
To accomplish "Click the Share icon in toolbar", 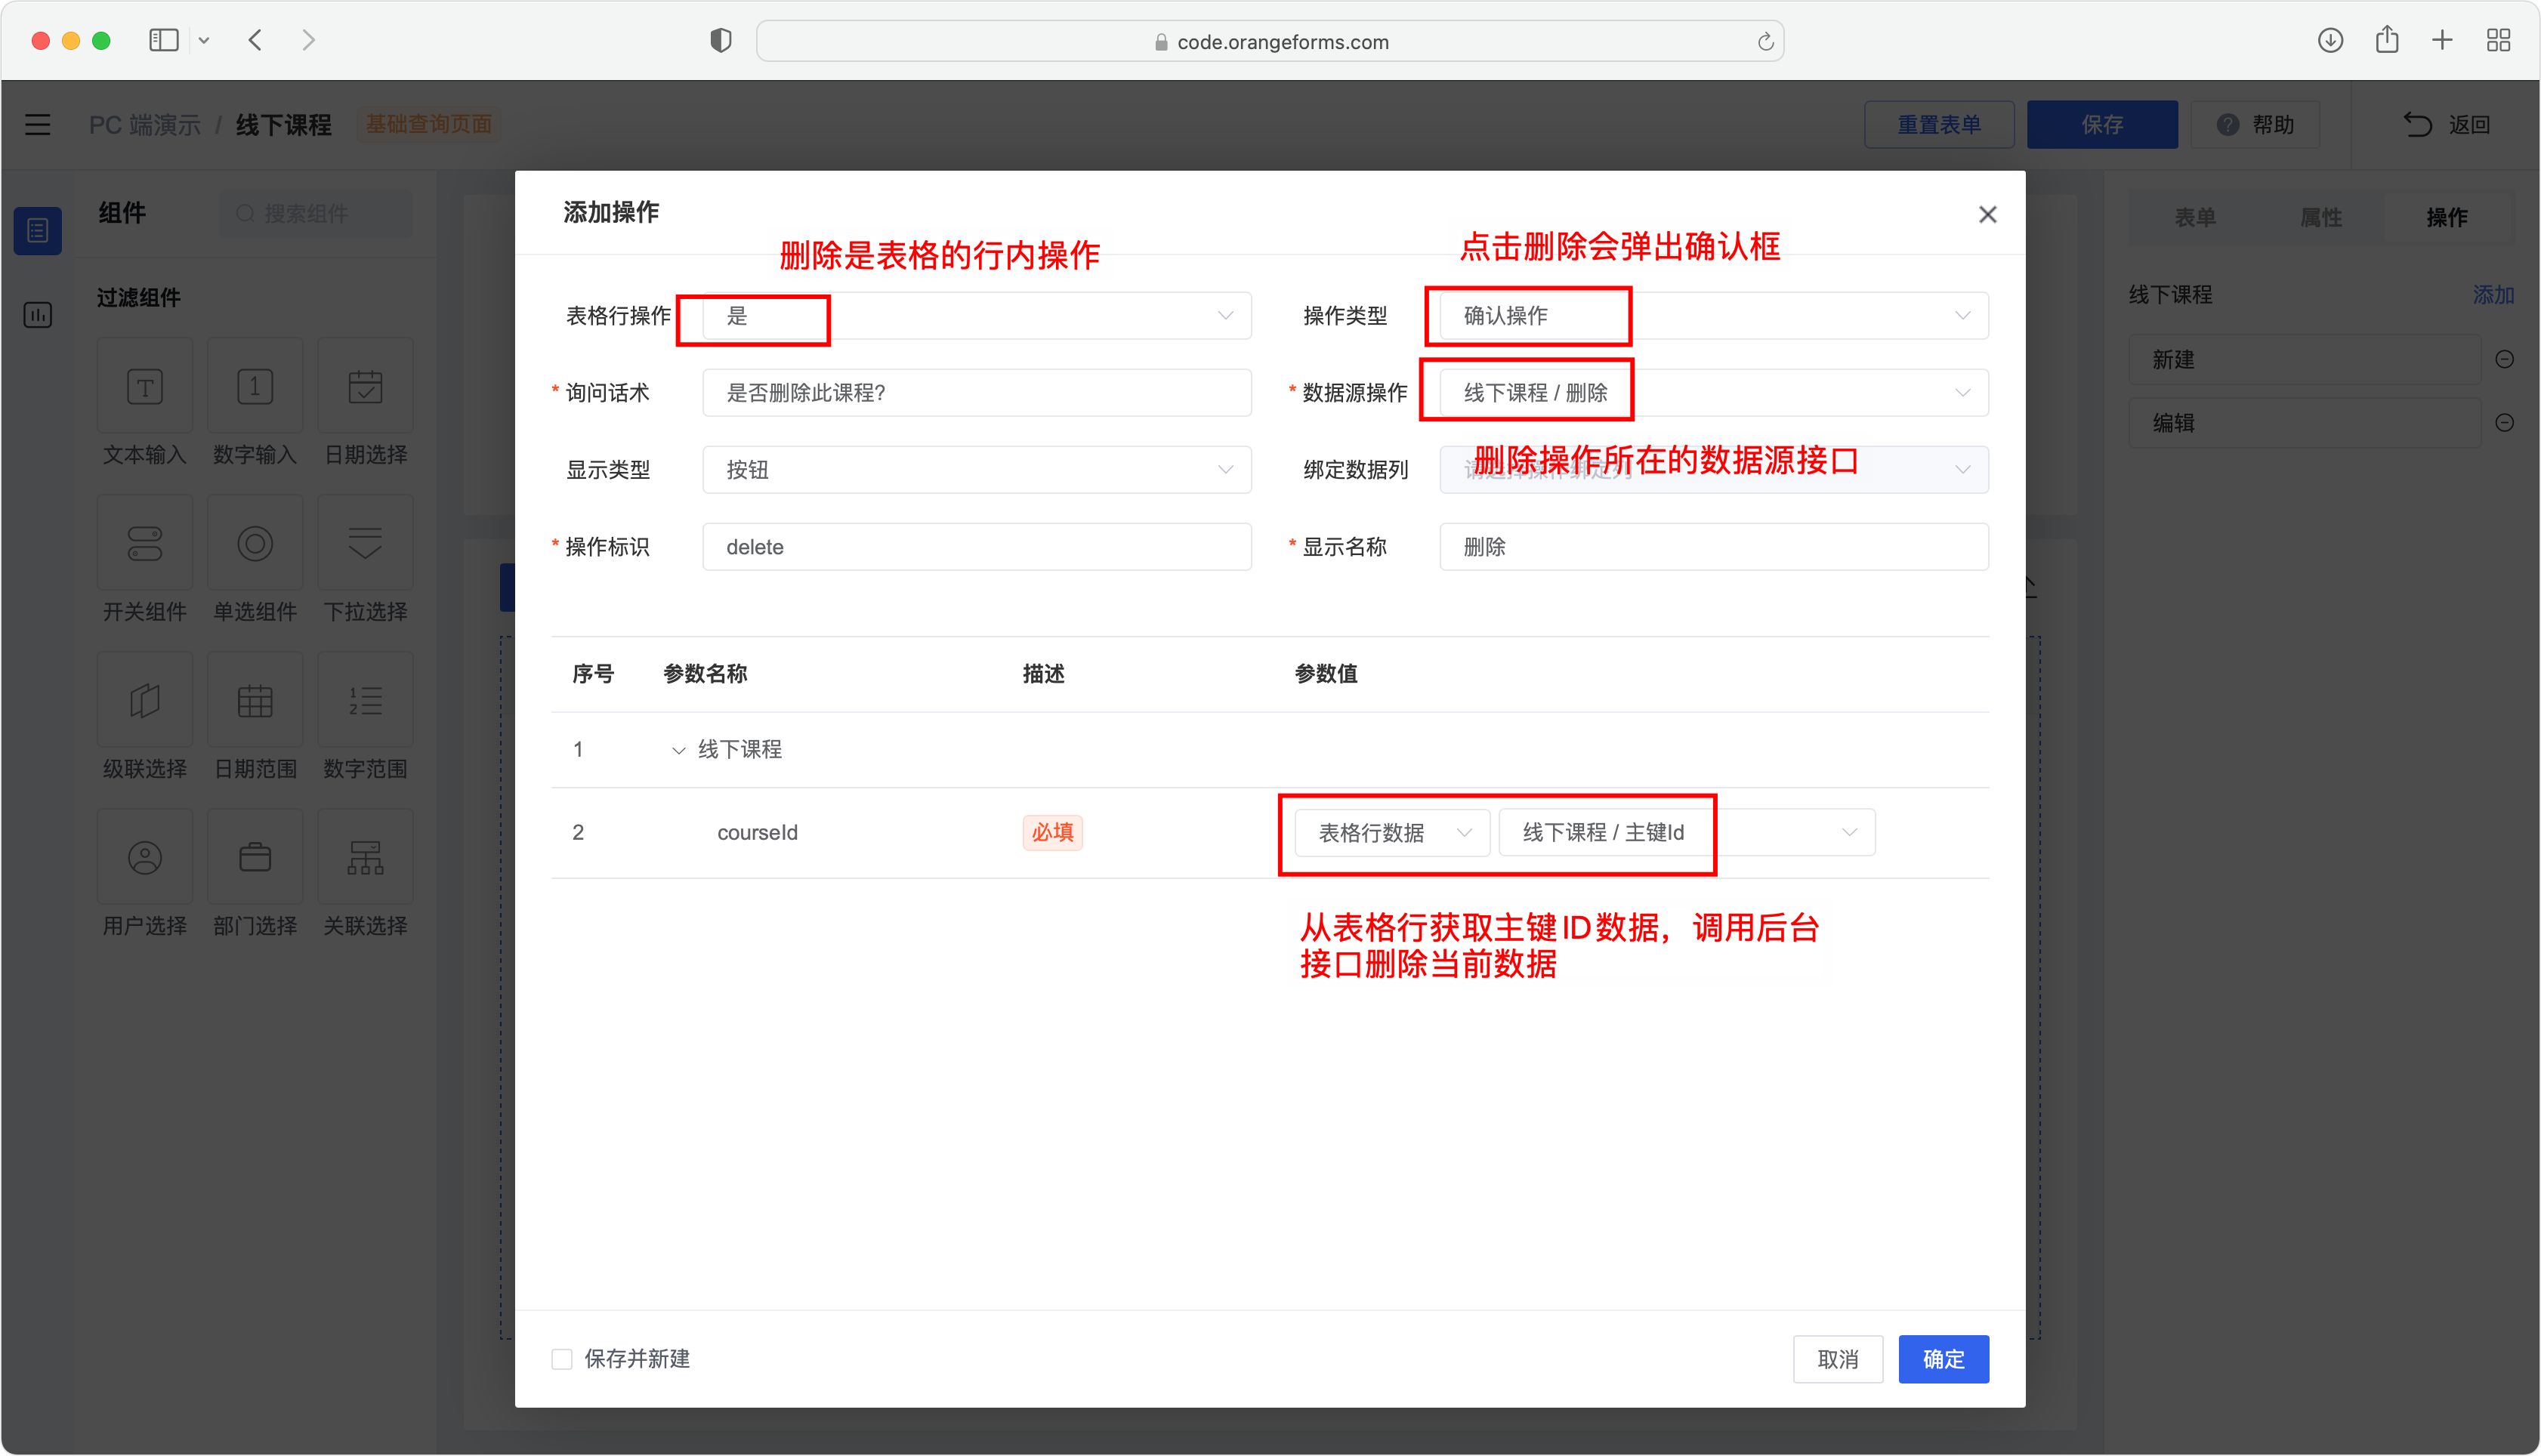I will (2387, 39).
